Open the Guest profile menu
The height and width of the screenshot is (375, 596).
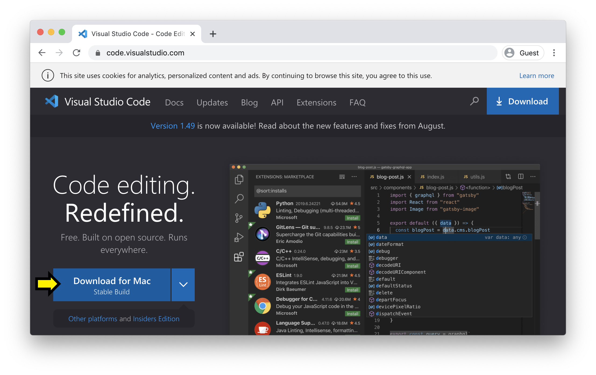pyautogui.click(x=523, y=53)
